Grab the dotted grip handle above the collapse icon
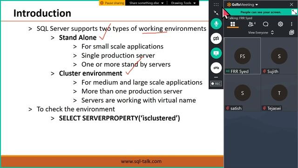 pyautogui.click(x=216, y=5)
